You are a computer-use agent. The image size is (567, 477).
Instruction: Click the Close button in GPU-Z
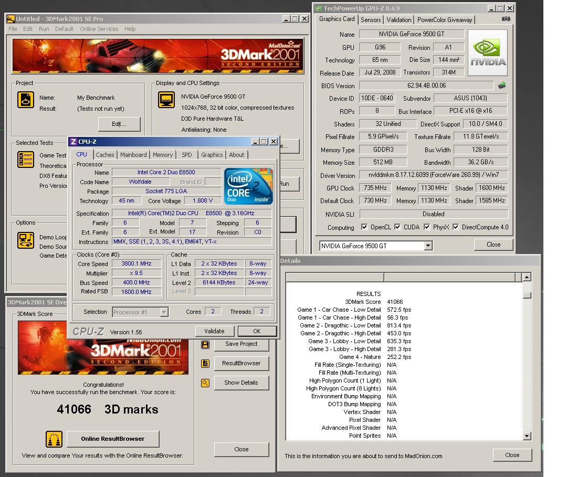pos(493,245)
